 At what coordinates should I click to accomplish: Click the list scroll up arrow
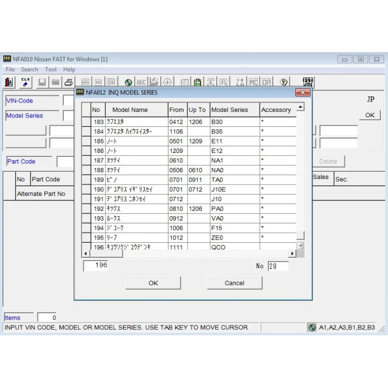300,107
